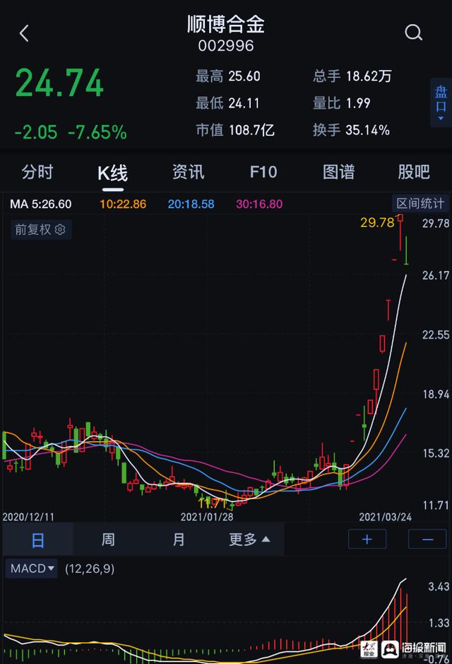Switch to 周 weekly period

tap(108, 540)
